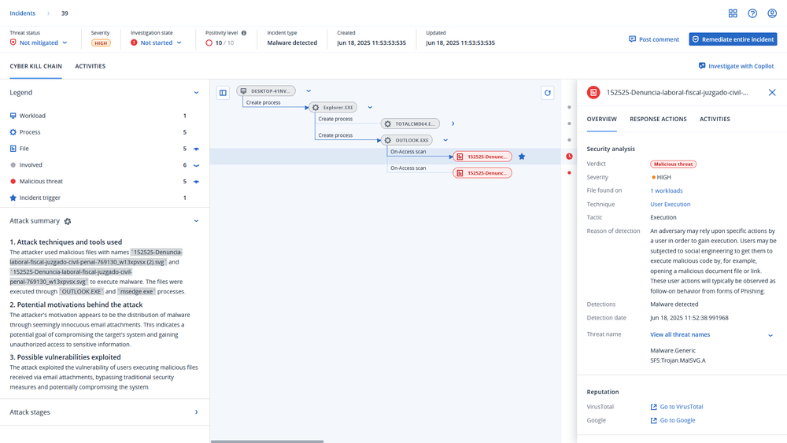
Task: Click the red file icon in details header
Action: pyautogui.click(x=593, y=92)
